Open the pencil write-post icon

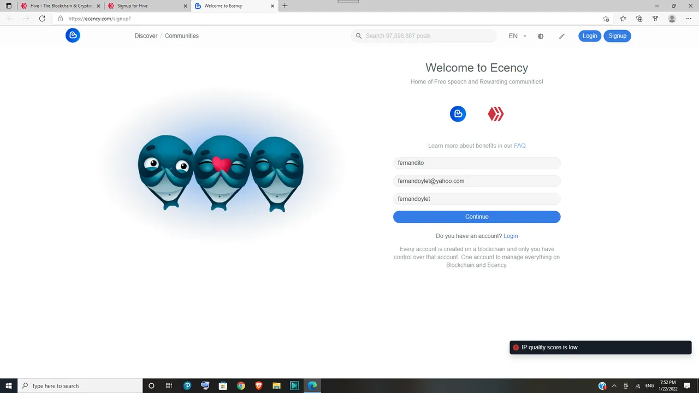click(562, 36)
